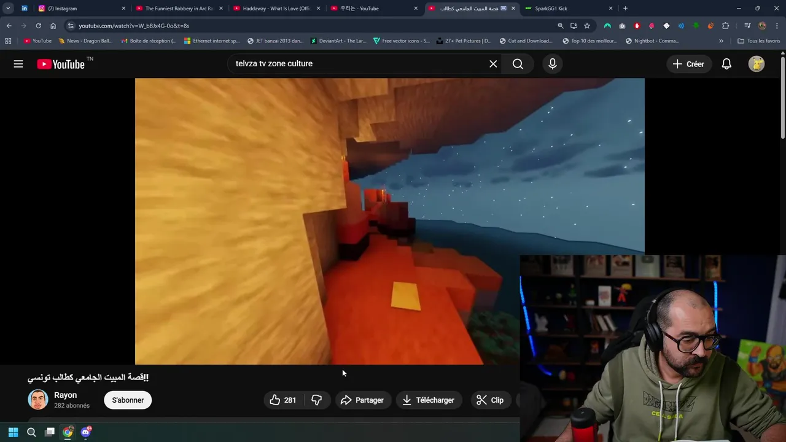Download the video with Télécharger

429,400
